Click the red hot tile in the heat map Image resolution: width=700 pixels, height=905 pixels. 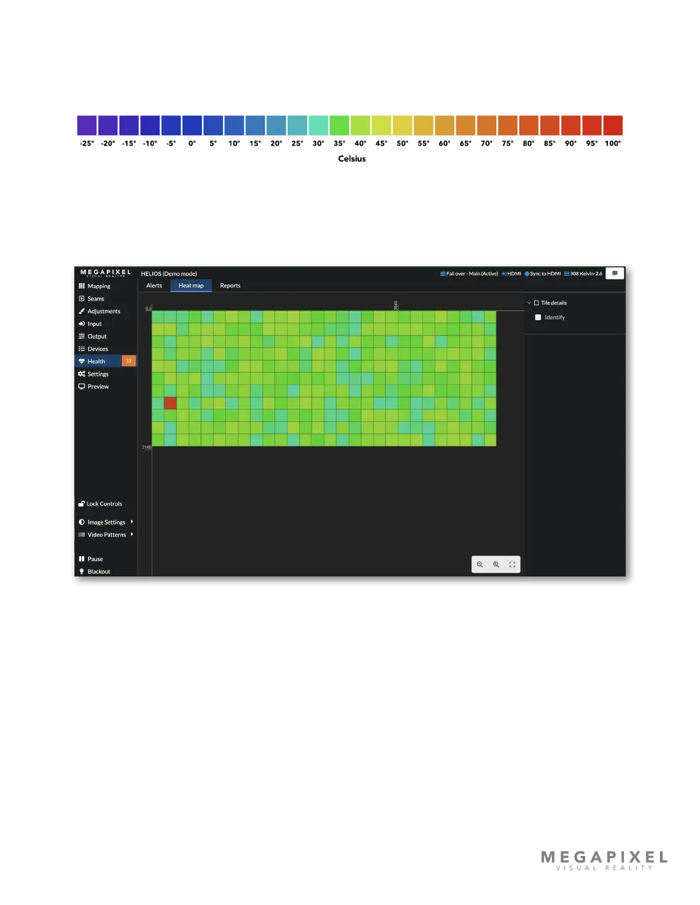click(170, 403)
